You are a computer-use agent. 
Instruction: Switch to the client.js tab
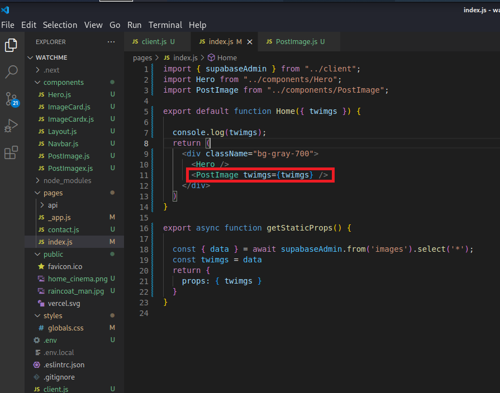click(157, 42)
